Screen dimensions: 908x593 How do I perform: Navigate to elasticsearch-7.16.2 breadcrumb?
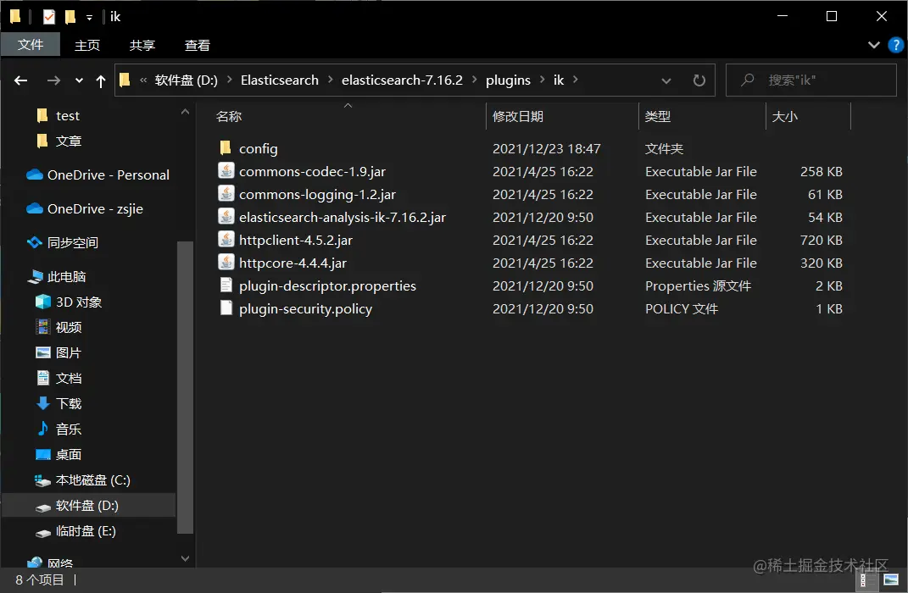pyautogui.click(x=402, y=80)
